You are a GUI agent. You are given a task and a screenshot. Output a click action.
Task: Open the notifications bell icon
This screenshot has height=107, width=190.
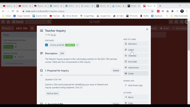(181, 22)
